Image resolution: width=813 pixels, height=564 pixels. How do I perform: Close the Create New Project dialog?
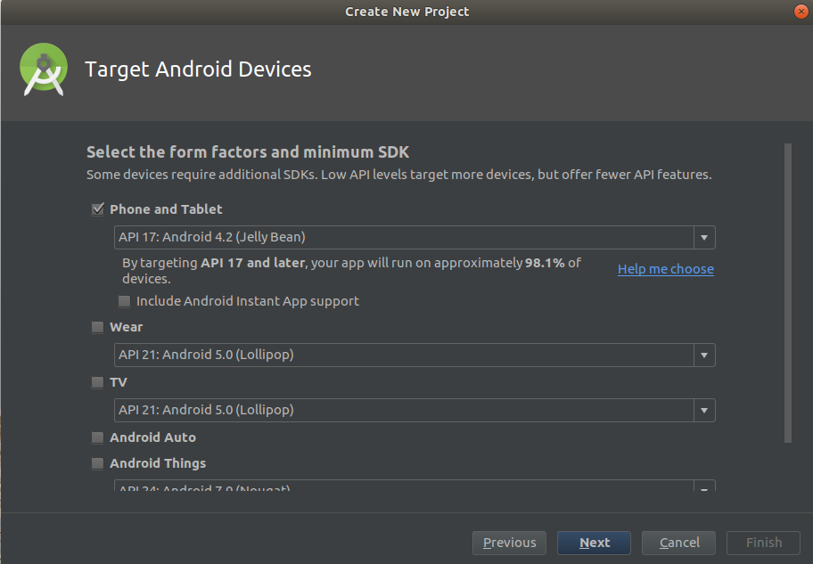[801, 12]
